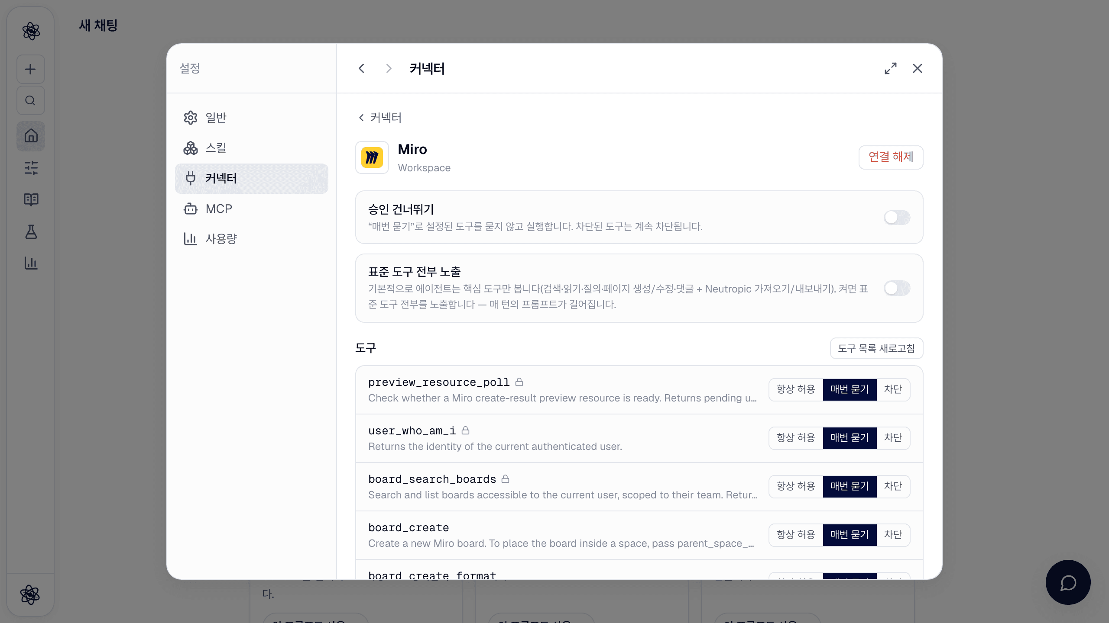Click the lock icon beside board_search_boards

pos(506,479)
